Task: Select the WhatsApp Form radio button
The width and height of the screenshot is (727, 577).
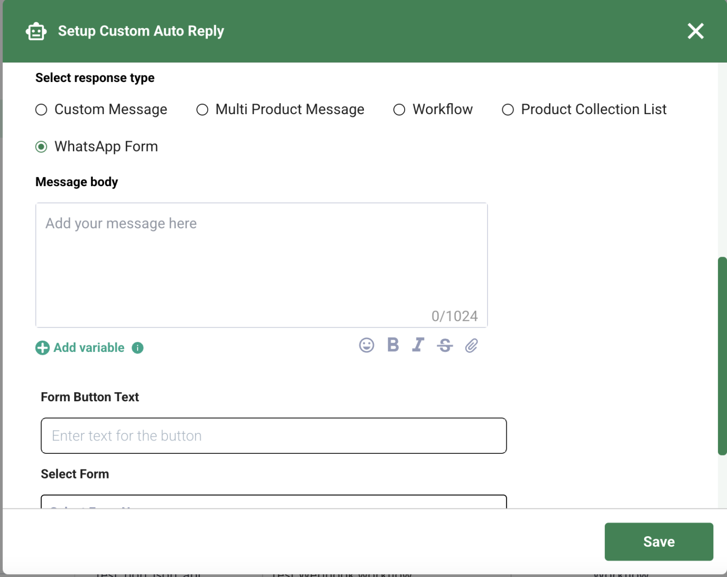Action: [x=42, y=146]
